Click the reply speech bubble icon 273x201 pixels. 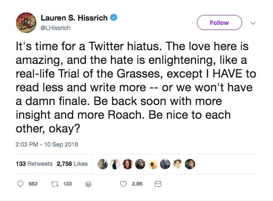click(20, 184)
